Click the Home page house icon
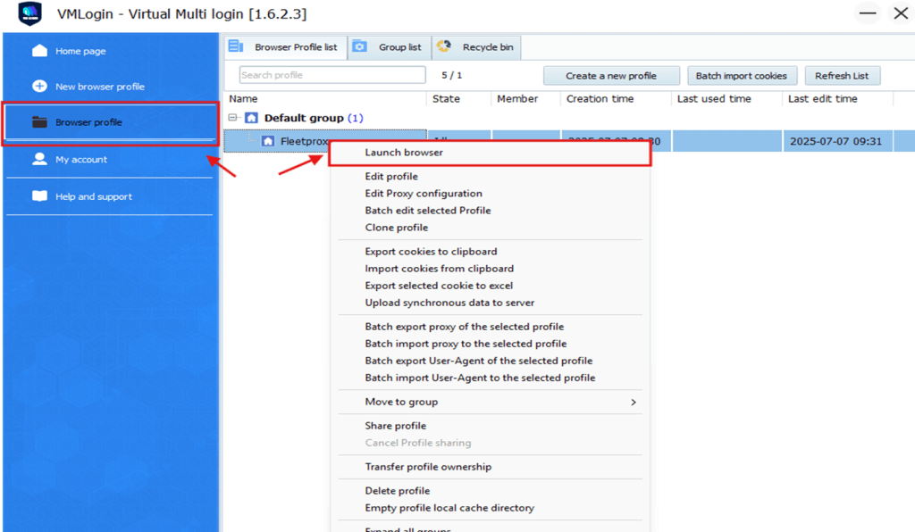This screenshot has width=915, height=532. click(x=39, y=51)
